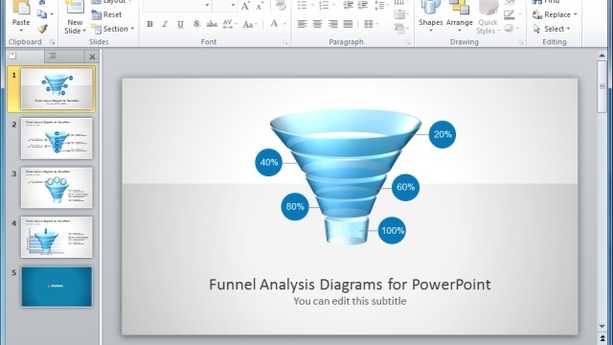This screenshot has width=613, height=345.
Task: Toggle Italic formatting
Action: click(165, 24)
